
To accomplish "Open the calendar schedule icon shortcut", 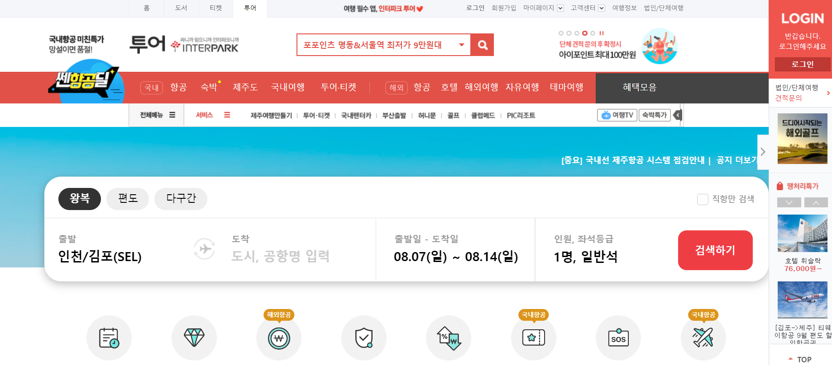I will pos(109,338).
